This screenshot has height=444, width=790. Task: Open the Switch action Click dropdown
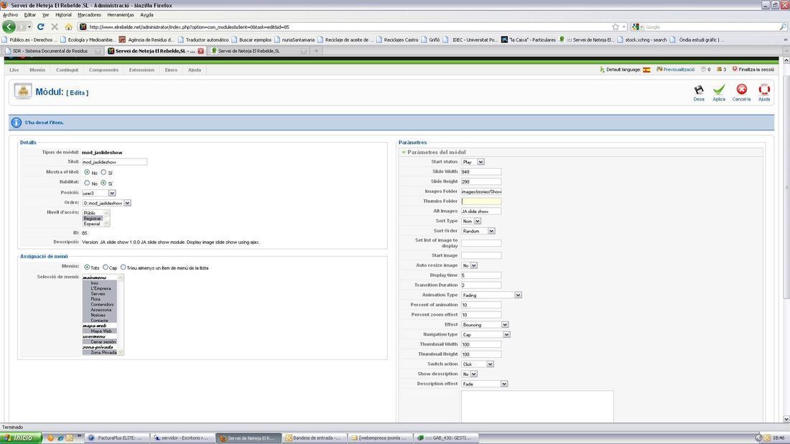coord(478,364)
